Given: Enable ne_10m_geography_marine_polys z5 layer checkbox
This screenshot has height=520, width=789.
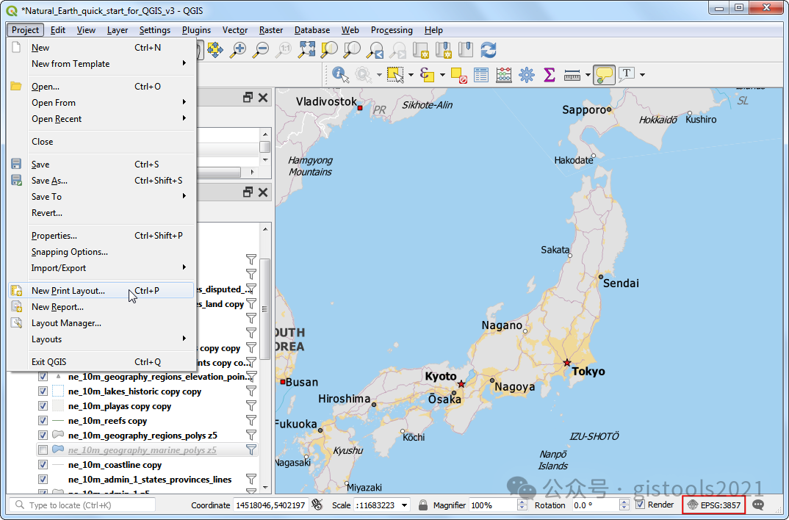Looking at the screenshot, I should [x=43, y=449].
